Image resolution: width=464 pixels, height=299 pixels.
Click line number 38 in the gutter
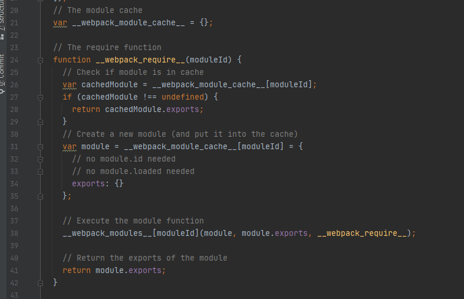pyautogui.click(x=14, y=234)
